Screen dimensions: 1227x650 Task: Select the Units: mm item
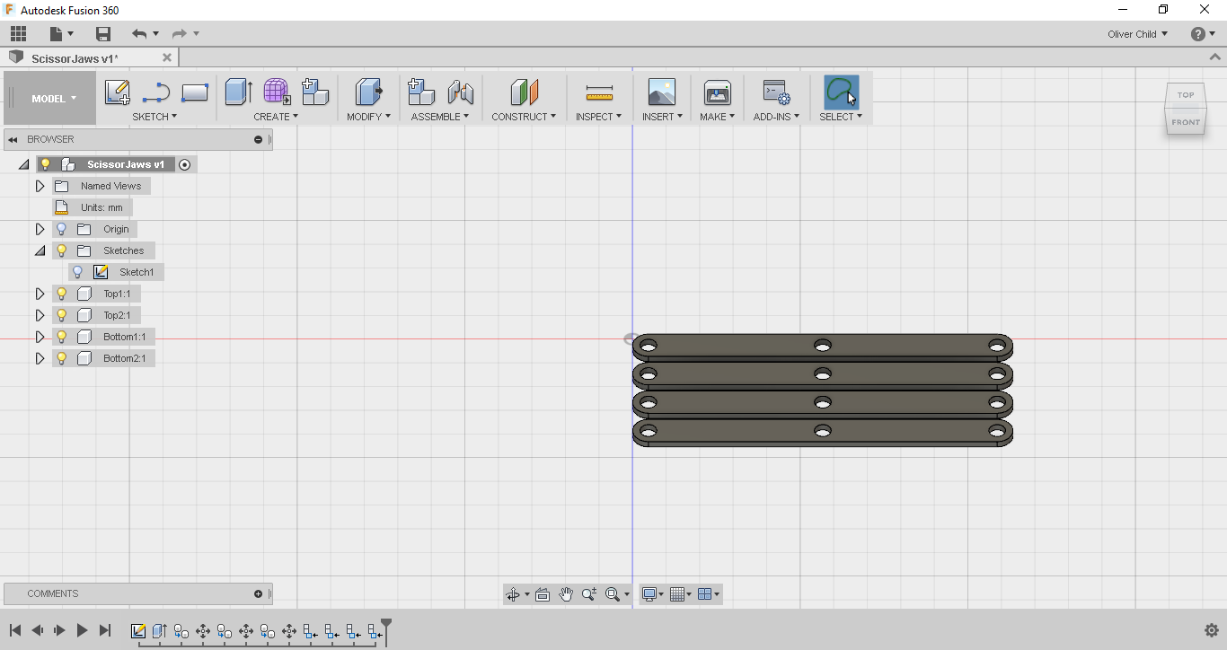point(93,207)
